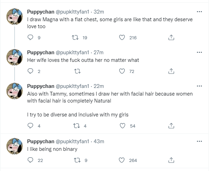The image size is (210, 171).
Task: Open the @pupkittyfan1 handle on the 43m tweet
Action: (72, 141)
